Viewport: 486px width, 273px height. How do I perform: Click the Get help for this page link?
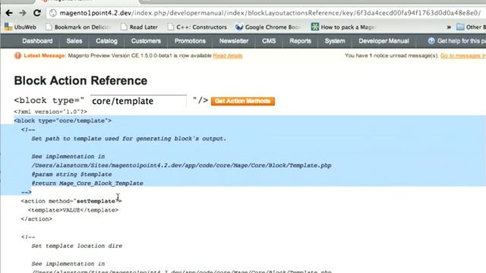(462, 41)
